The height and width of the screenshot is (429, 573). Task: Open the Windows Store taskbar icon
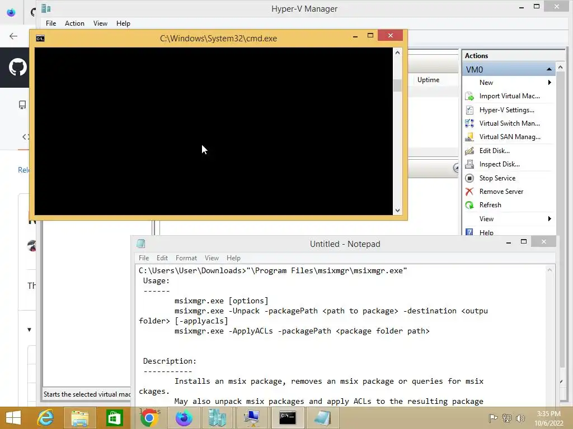tap(114, 418)
